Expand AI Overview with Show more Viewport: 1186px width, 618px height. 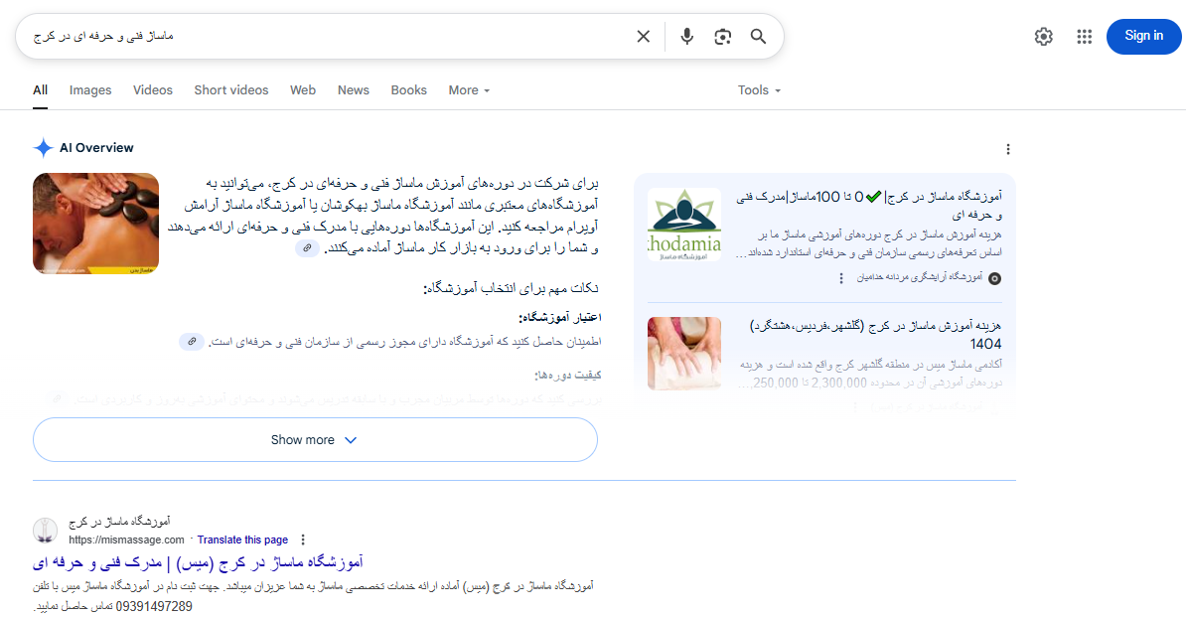coord(315,439)
